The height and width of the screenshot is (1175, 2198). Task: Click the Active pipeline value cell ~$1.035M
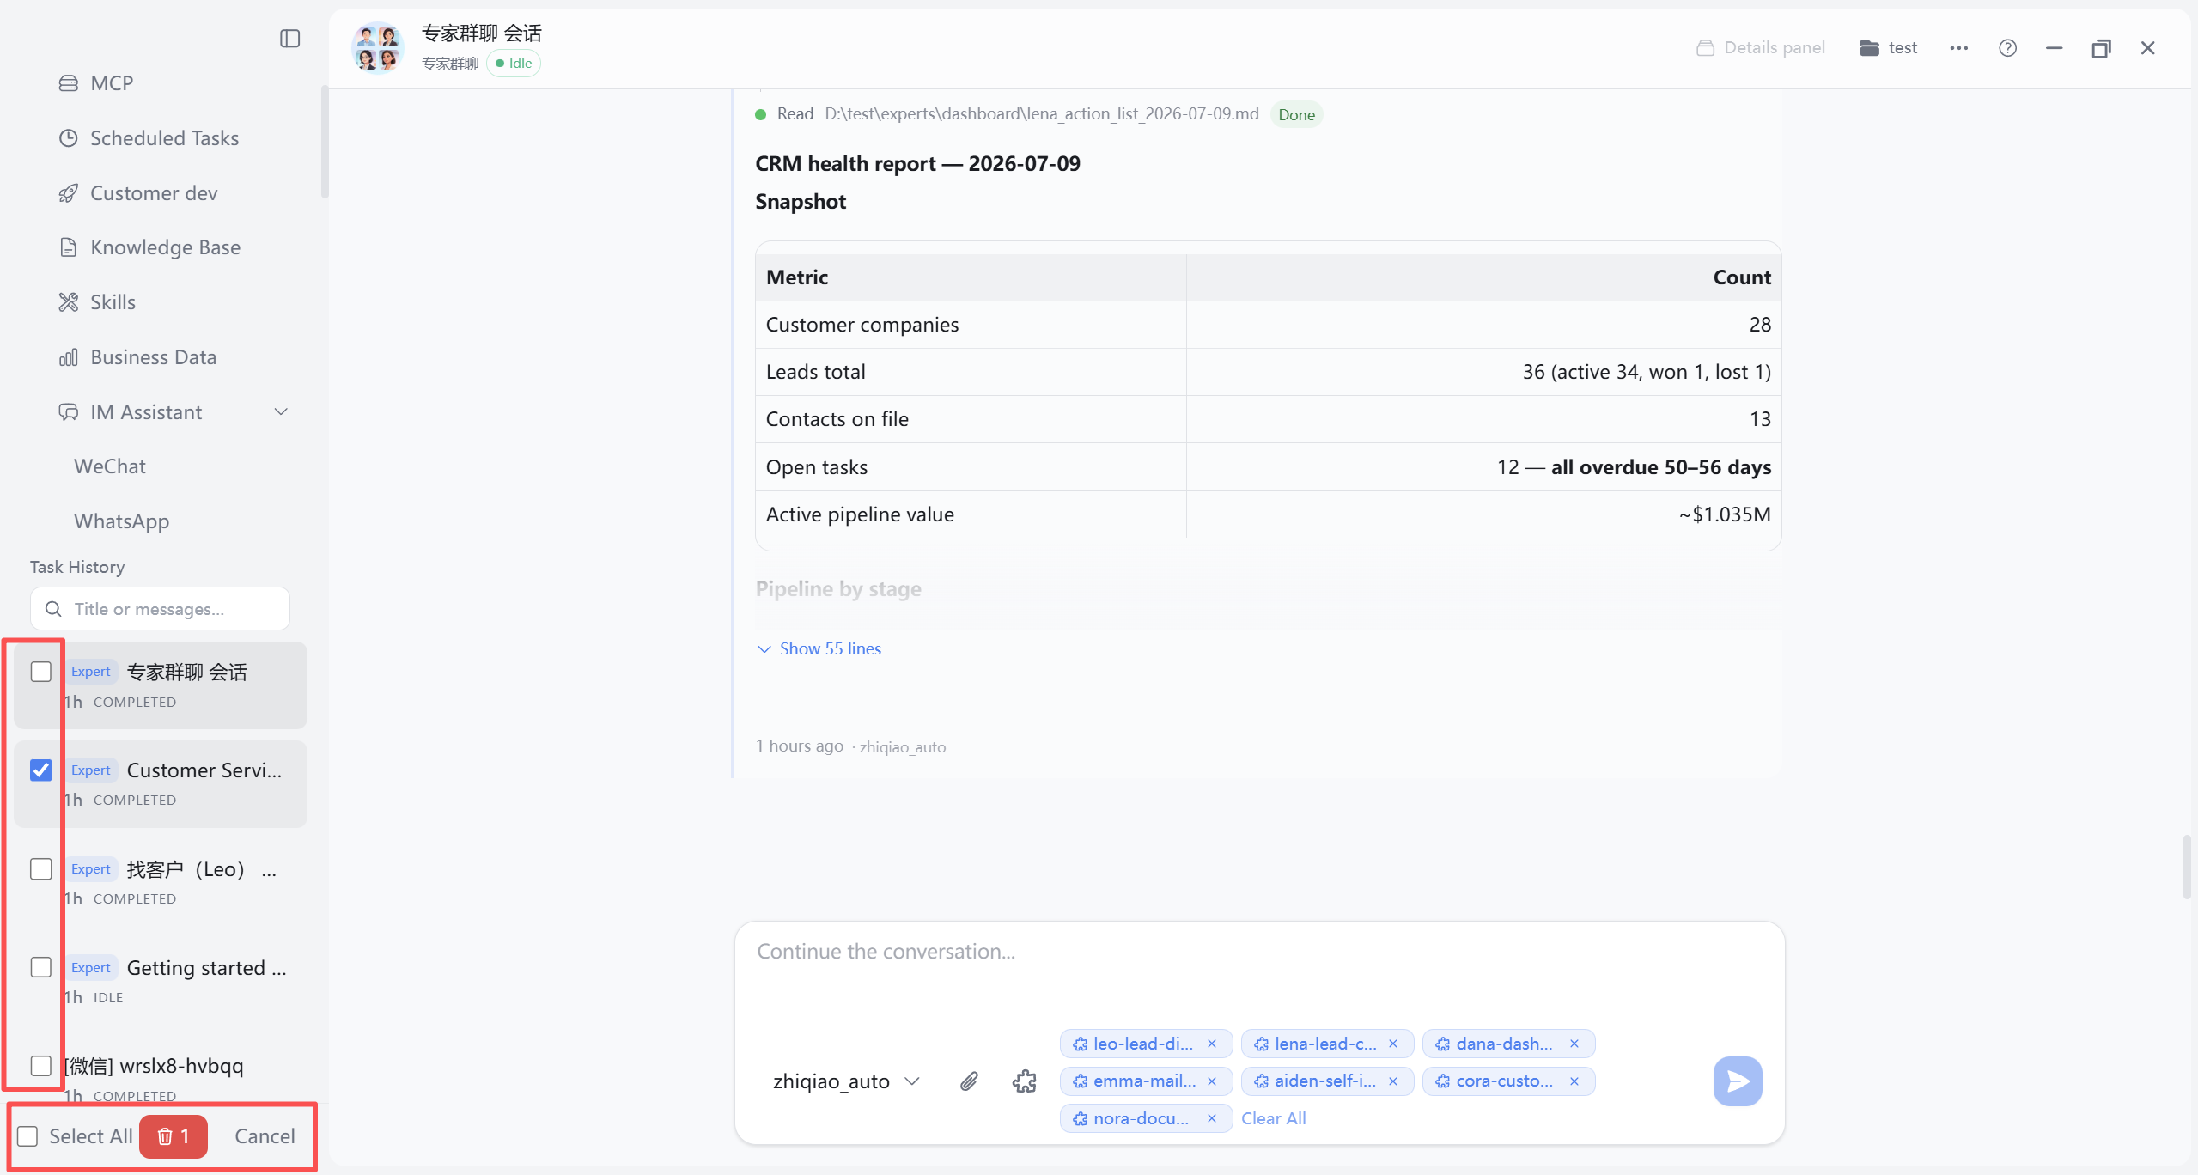[1483, 514]
